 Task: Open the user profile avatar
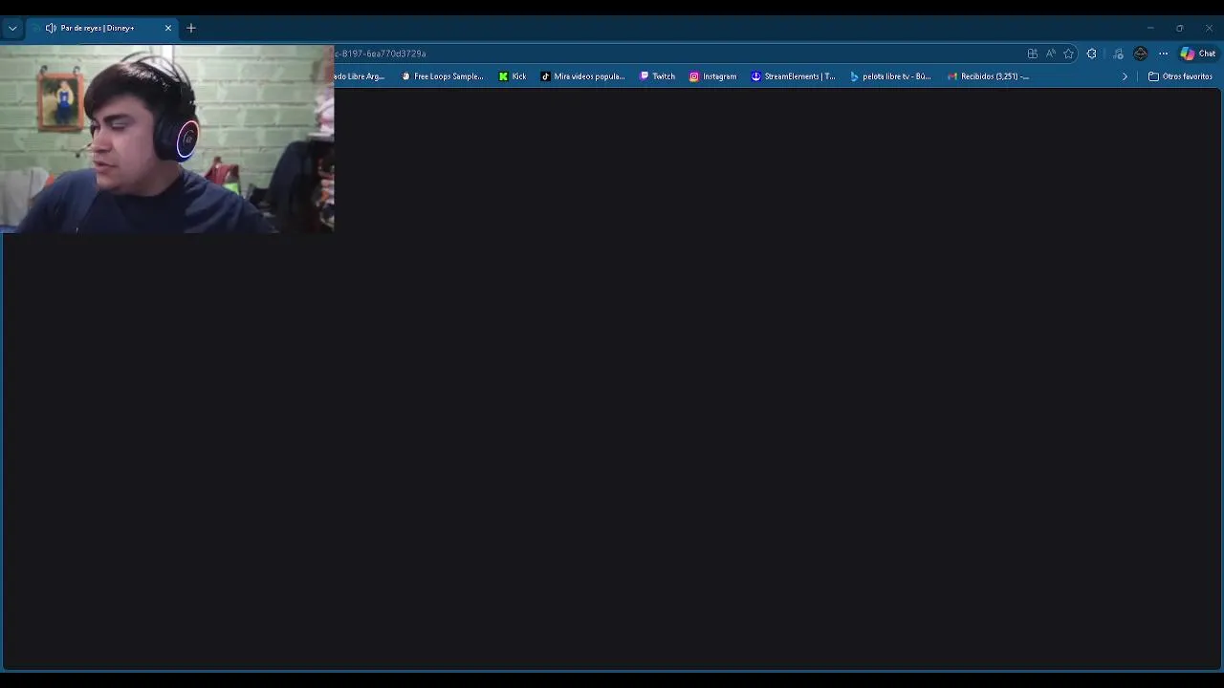pos(1140,54)
